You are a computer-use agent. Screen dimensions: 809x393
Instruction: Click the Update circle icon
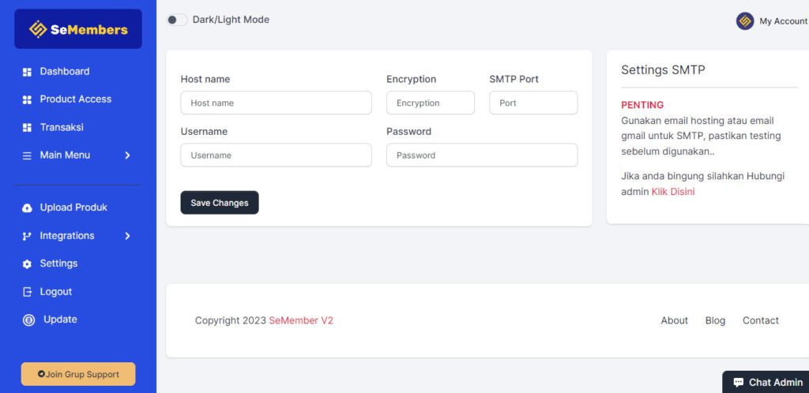coord(28,320)
